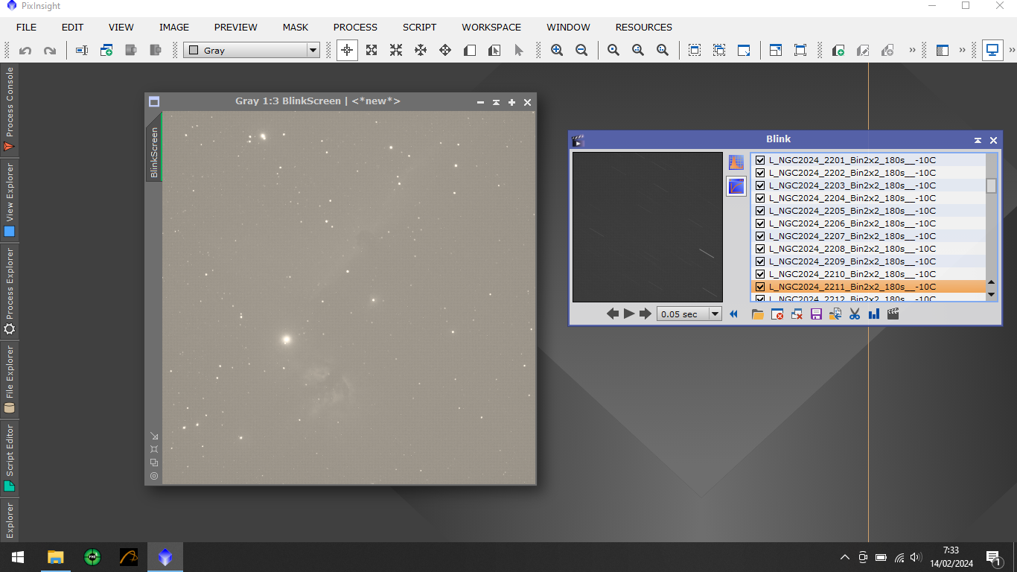This screenshot has width=1017, height=572.
Task: Toggle auto STF curve icon in Blink
Action: click(736, 186)
